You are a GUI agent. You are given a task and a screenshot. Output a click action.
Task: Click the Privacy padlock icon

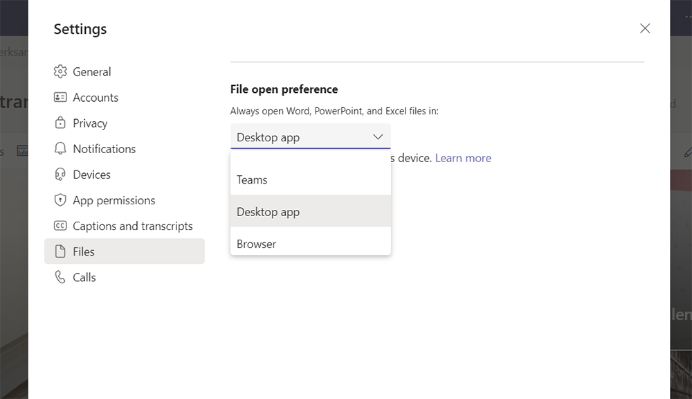[60, 123]
